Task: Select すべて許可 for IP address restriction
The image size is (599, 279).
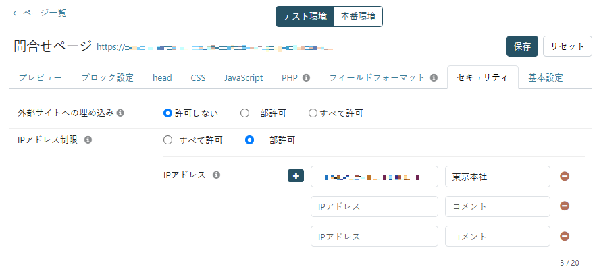Action: pyautogui.click(x=168, y=140)
